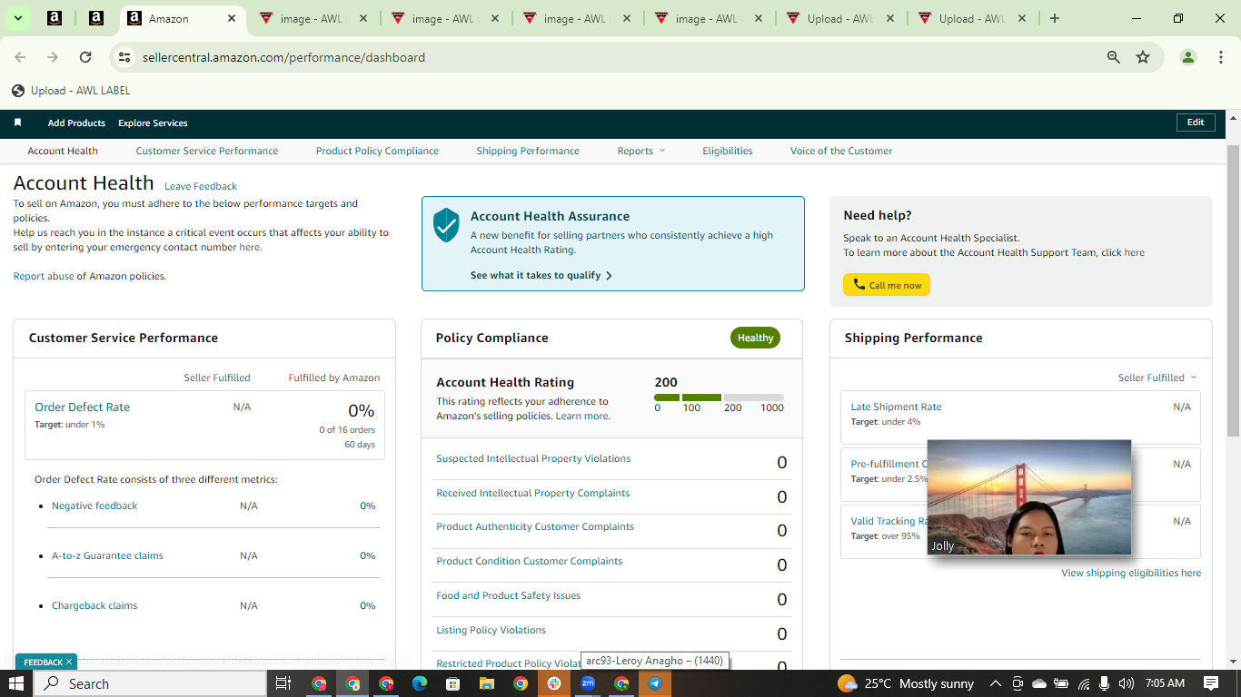Open the Wi-Fi network icon in tray

pos(1084,683)
